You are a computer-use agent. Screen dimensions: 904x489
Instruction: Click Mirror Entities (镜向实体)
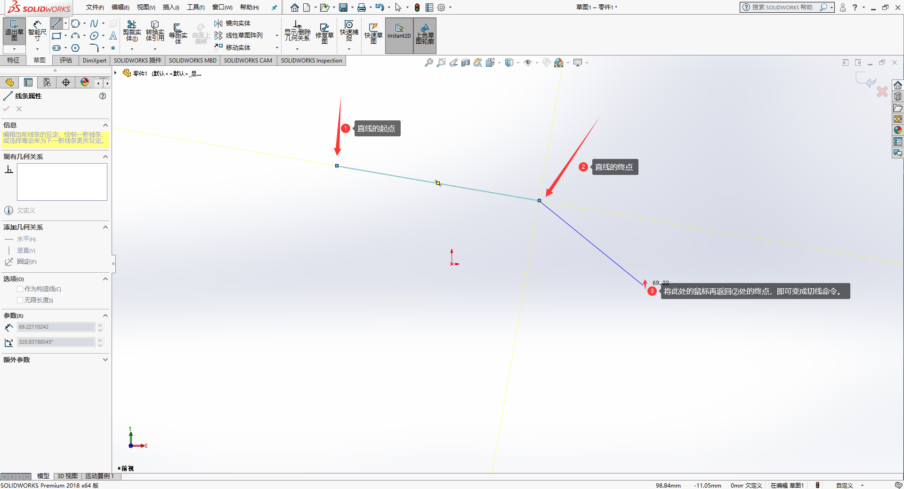point(233,23)
